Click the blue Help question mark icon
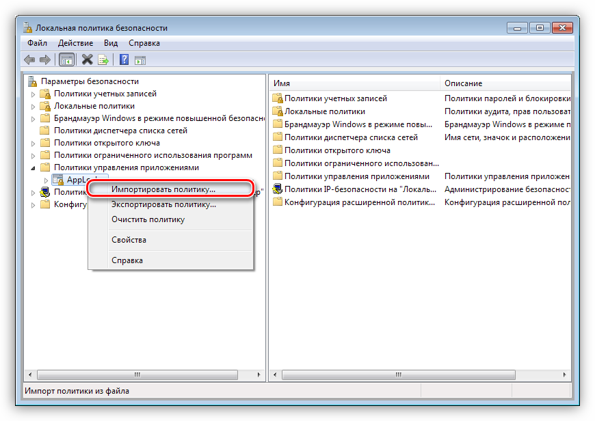This screenshot has width=595, height=421. pos(124,59)
